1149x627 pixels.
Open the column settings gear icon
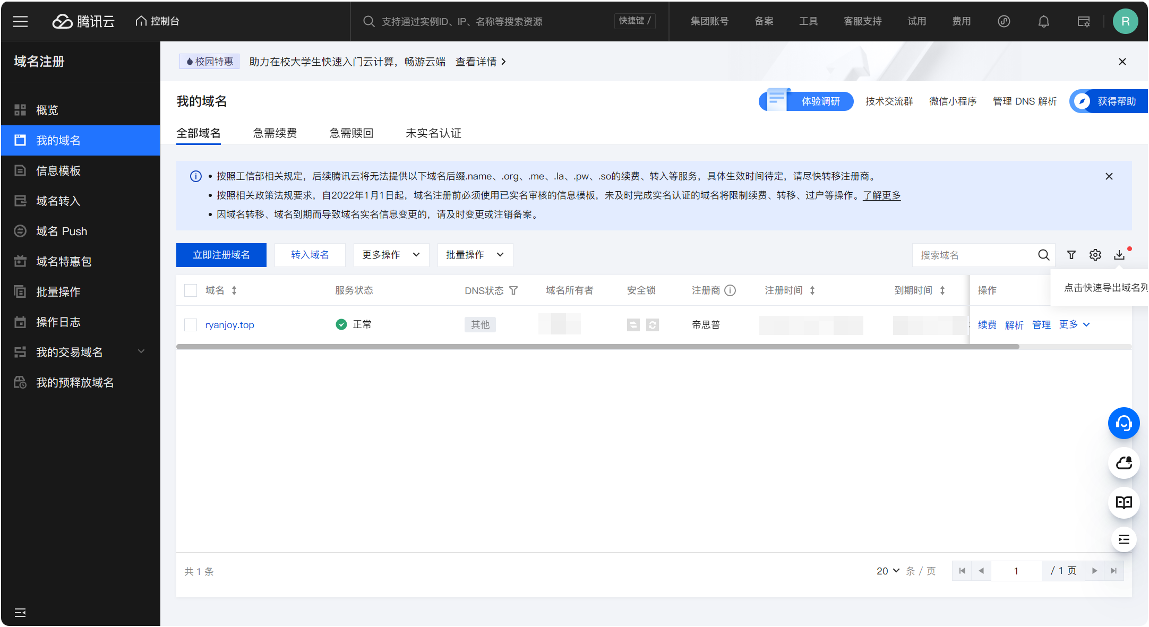(x=1095, y=255)
